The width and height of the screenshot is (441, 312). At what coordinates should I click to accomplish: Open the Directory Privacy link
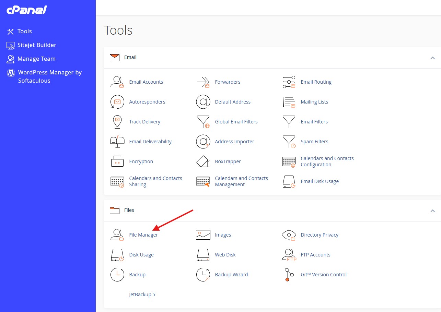(320, 235)
